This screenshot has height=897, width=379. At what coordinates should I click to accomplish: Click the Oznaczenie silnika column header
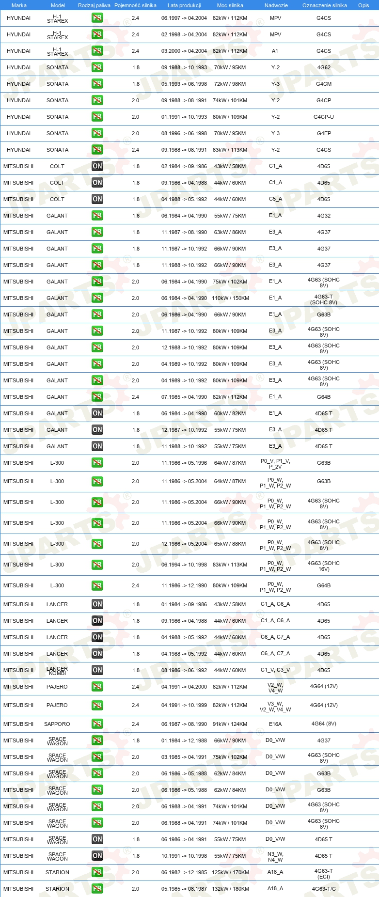[325, 5]
